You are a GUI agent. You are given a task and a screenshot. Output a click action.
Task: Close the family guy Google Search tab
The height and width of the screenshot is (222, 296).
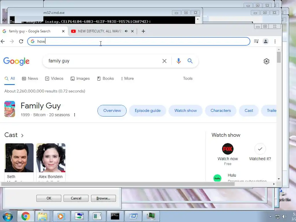coord(63,31)
